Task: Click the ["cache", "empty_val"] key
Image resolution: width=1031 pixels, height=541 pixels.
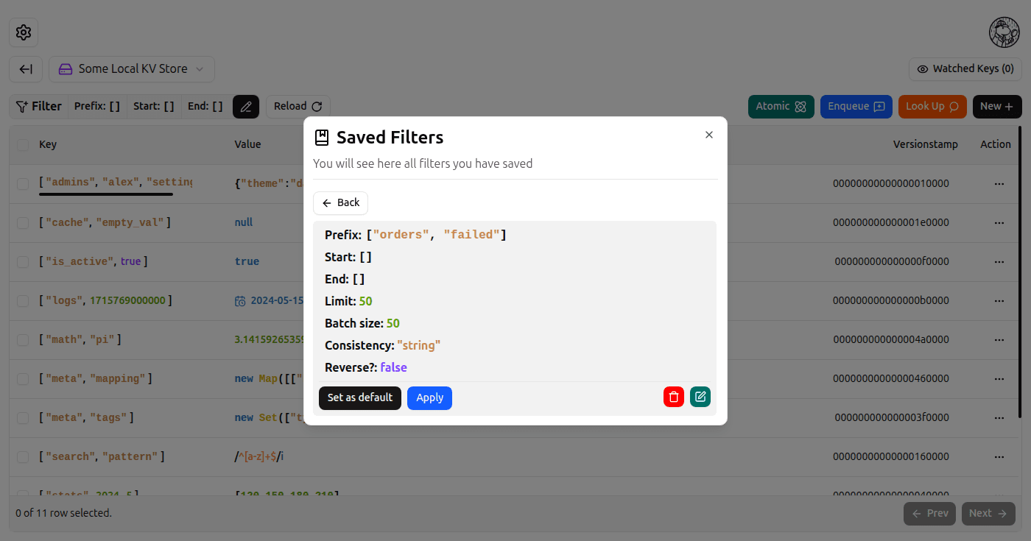Action: [105, 223]
